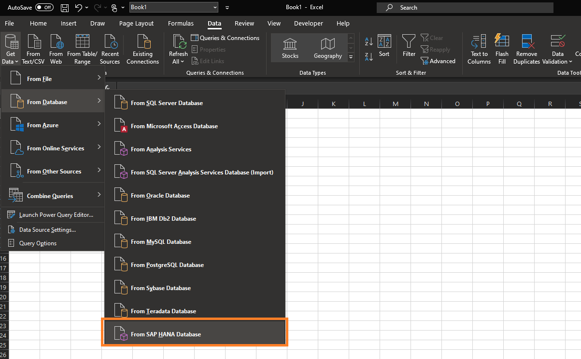This screenshot has width=581, height=359.
Task: Expand From Online Services submenu
Action: point(53,148)
